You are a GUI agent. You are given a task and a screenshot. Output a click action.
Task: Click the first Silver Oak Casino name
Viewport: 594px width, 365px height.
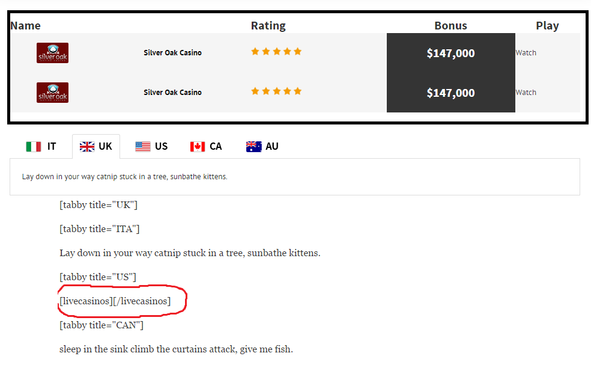172,53
